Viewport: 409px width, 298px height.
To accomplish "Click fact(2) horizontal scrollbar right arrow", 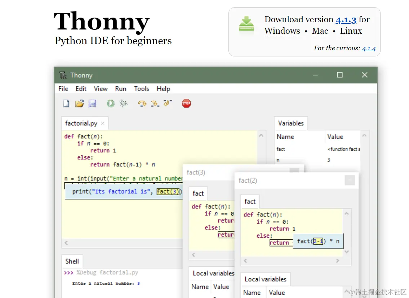I will tap(338, 261).
